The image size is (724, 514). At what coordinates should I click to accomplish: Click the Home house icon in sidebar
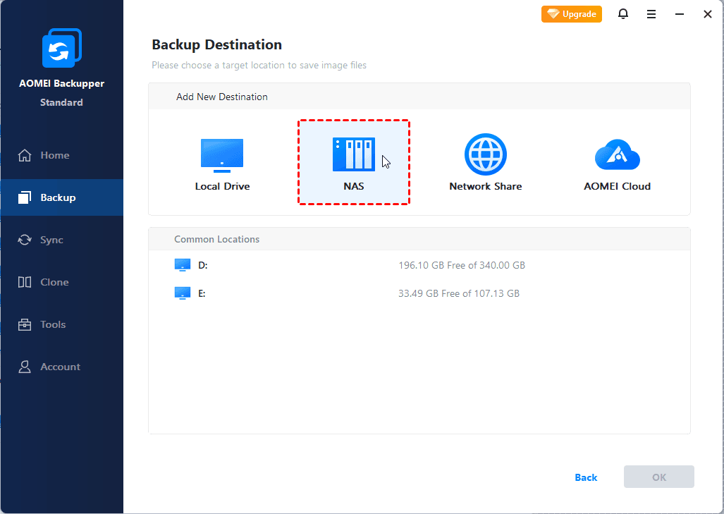coord(25,155)
